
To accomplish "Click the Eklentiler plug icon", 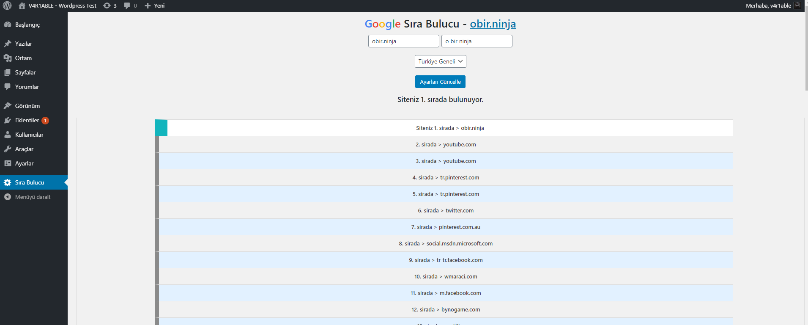I will 8,120.
